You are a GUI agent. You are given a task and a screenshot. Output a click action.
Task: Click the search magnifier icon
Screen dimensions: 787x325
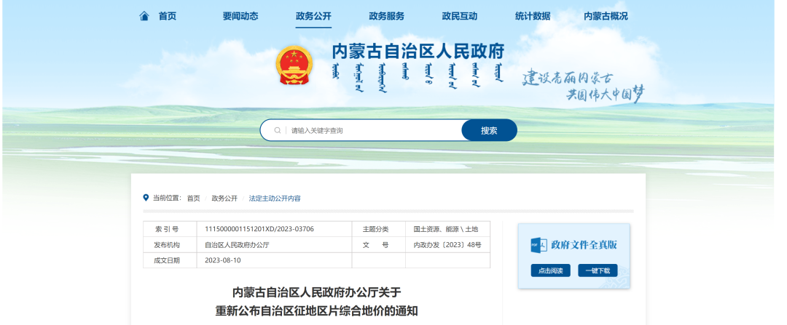277,131
